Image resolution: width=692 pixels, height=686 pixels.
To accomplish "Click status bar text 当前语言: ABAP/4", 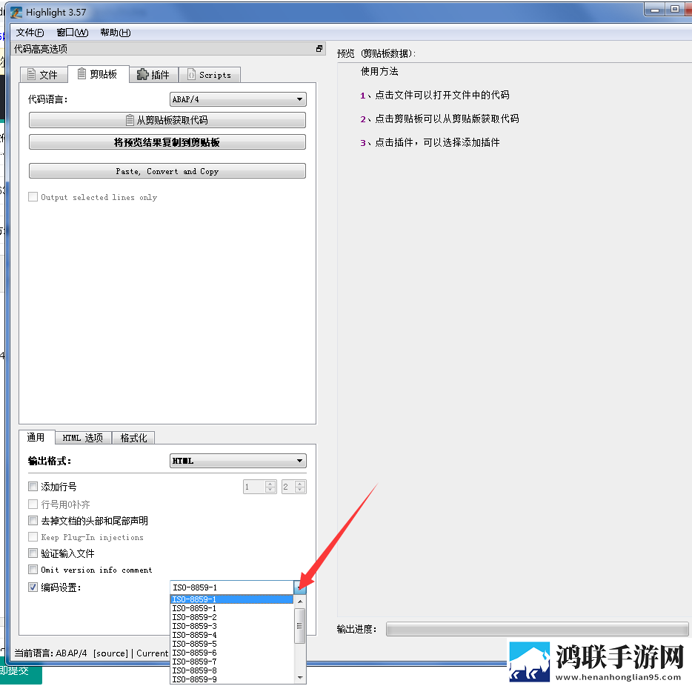I will pyautogui.click(x=51, y=653).
